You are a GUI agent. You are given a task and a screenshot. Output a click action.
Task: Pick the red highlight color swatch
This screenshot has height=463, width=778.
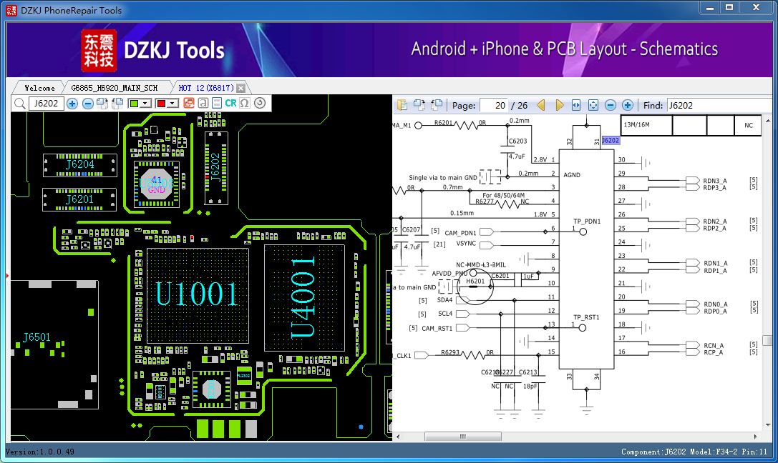tap(161, 104)
